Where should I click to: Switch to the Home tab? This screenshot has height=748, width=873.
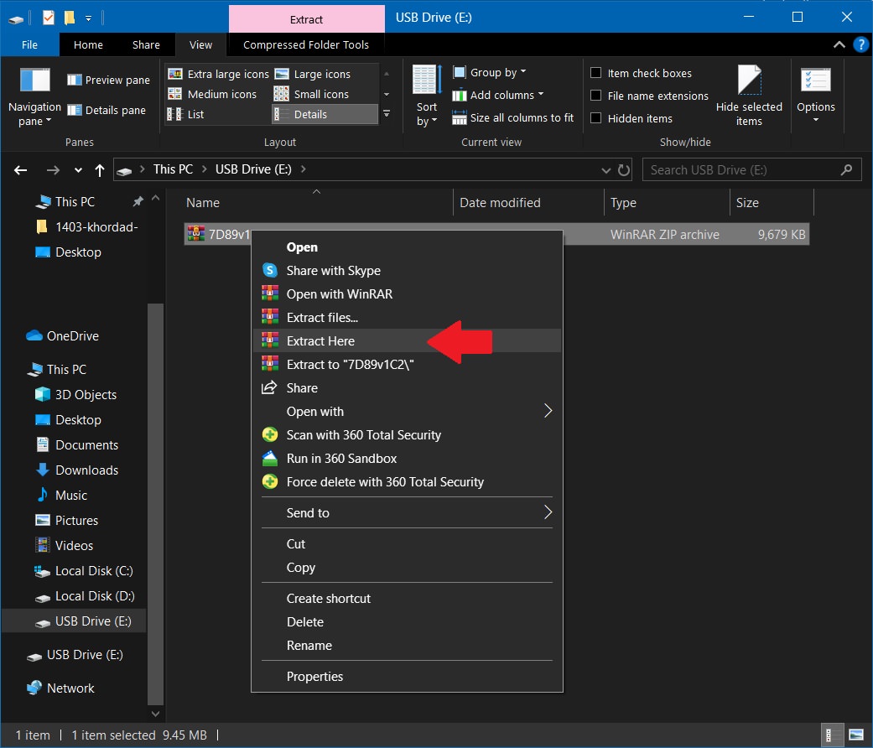[x=89, y=44]
